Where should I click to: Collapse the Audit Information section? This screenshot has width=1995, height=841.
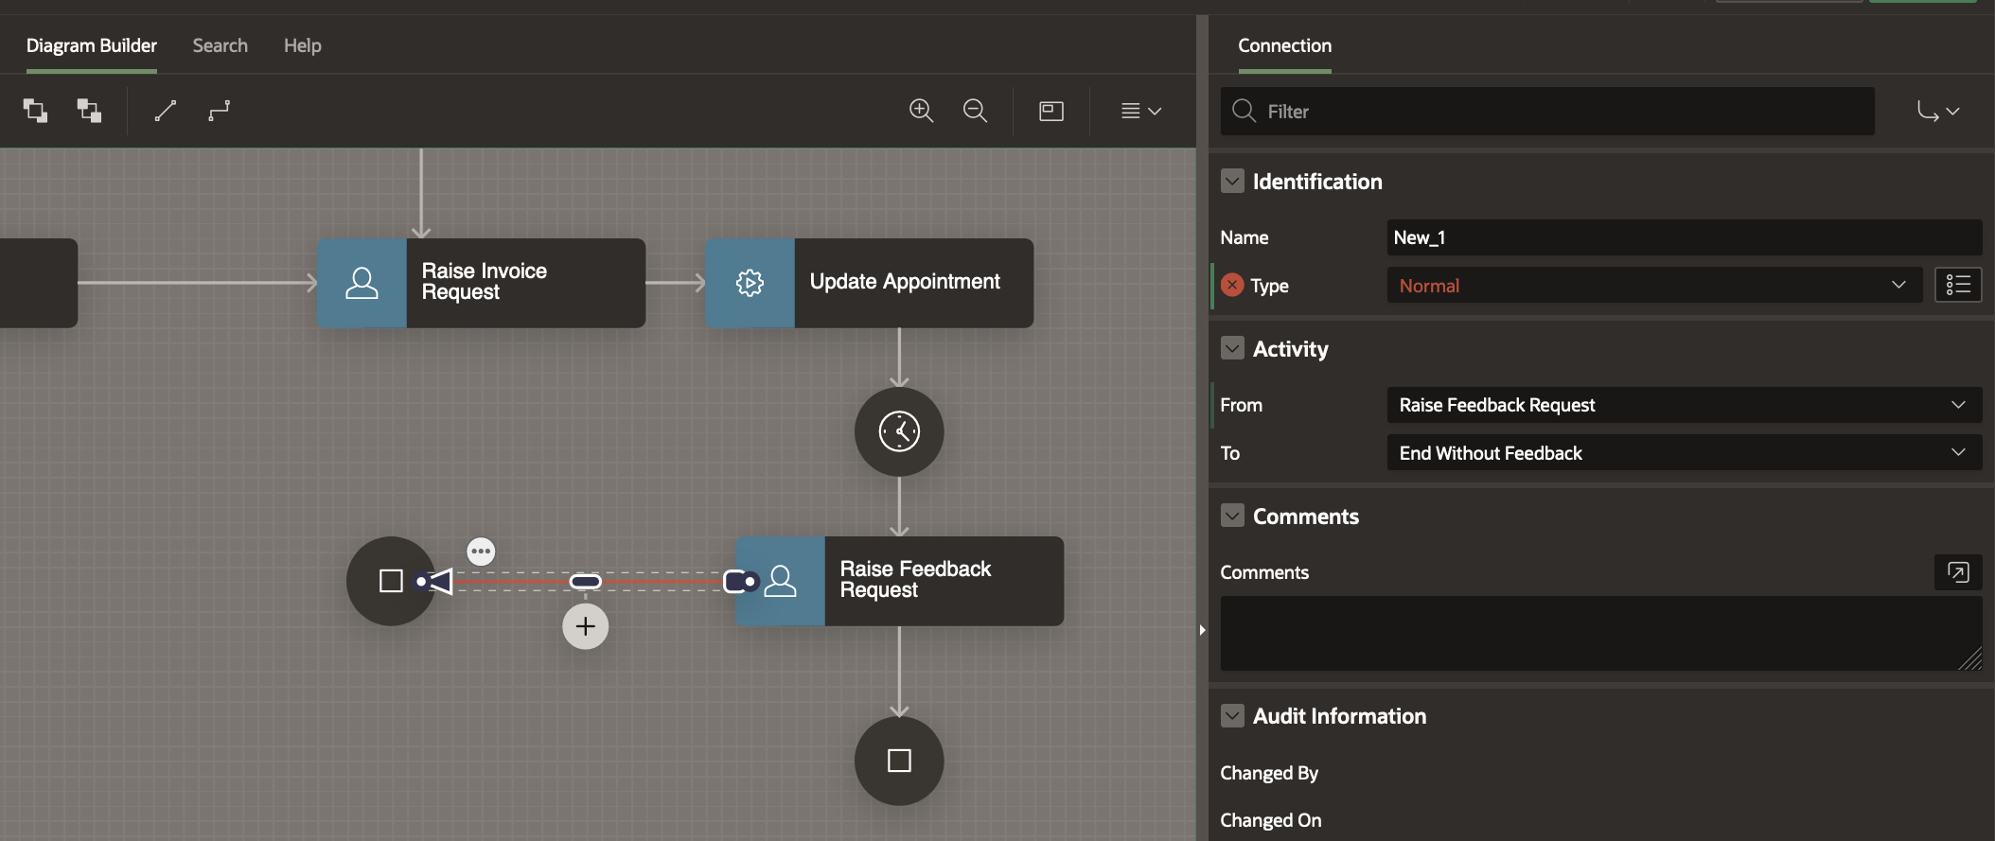click(1232, 715)
